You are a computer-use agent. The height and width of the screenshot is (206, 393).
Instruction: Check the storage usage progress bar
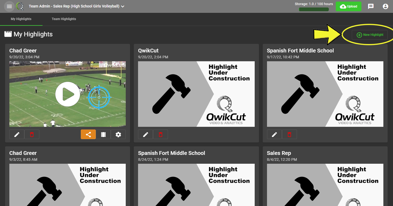click(314, 9)
